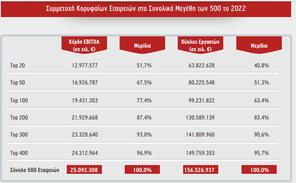Select the turnover value 63.822.628
The width and height of the screenshot is (296, 183).
point(201,65)
